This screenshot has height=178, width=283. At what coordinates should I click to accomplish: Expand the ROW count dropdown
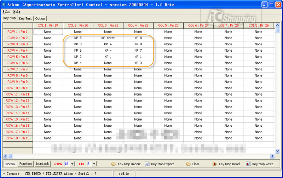click(x=73, y=164)
